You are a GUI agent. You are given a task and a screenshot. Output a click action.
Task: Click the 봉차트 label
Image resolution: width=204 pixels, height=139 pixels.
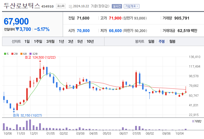tap(140, 41)
